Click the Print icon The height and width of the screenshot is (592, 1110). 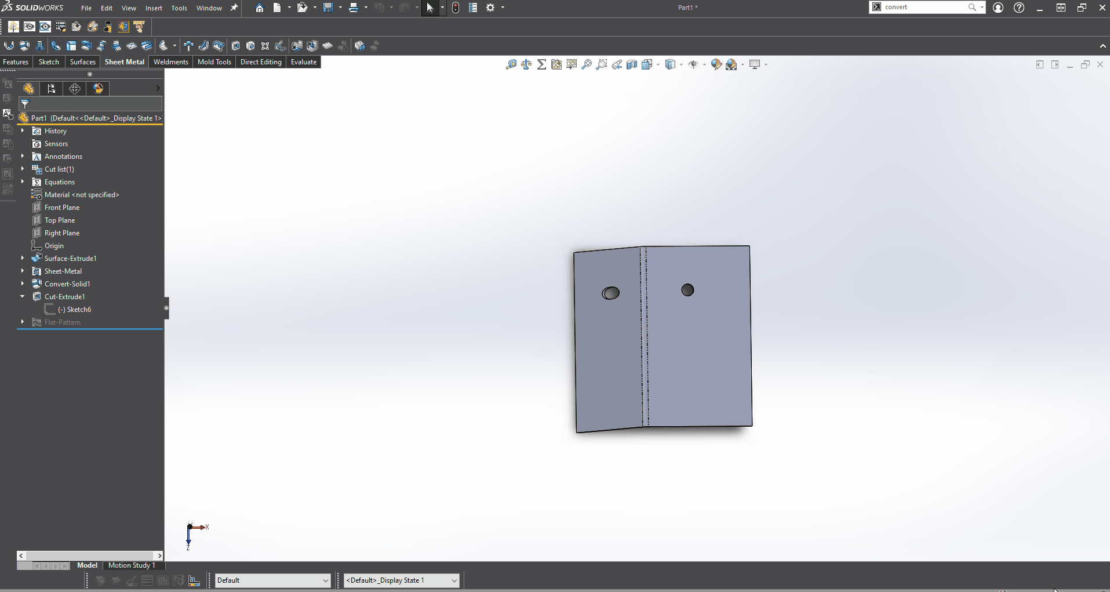[x=353, y=8]
